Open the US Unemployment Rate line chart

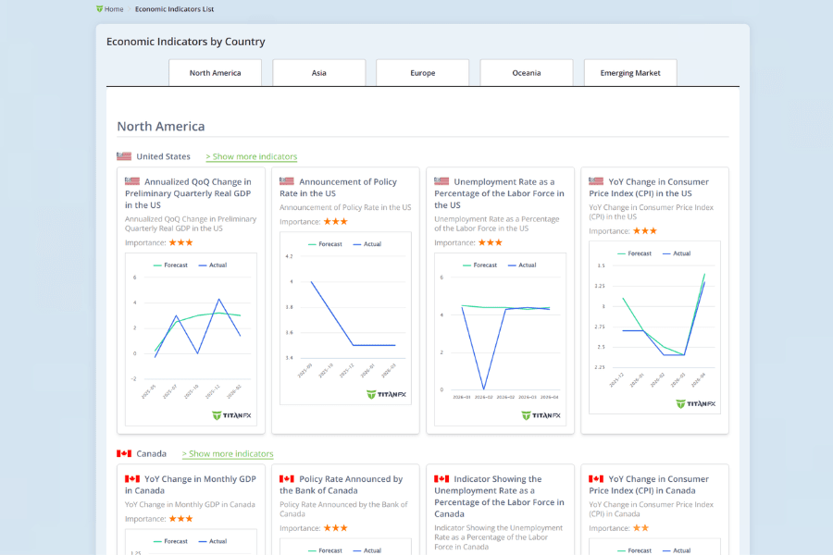[500, 339]
